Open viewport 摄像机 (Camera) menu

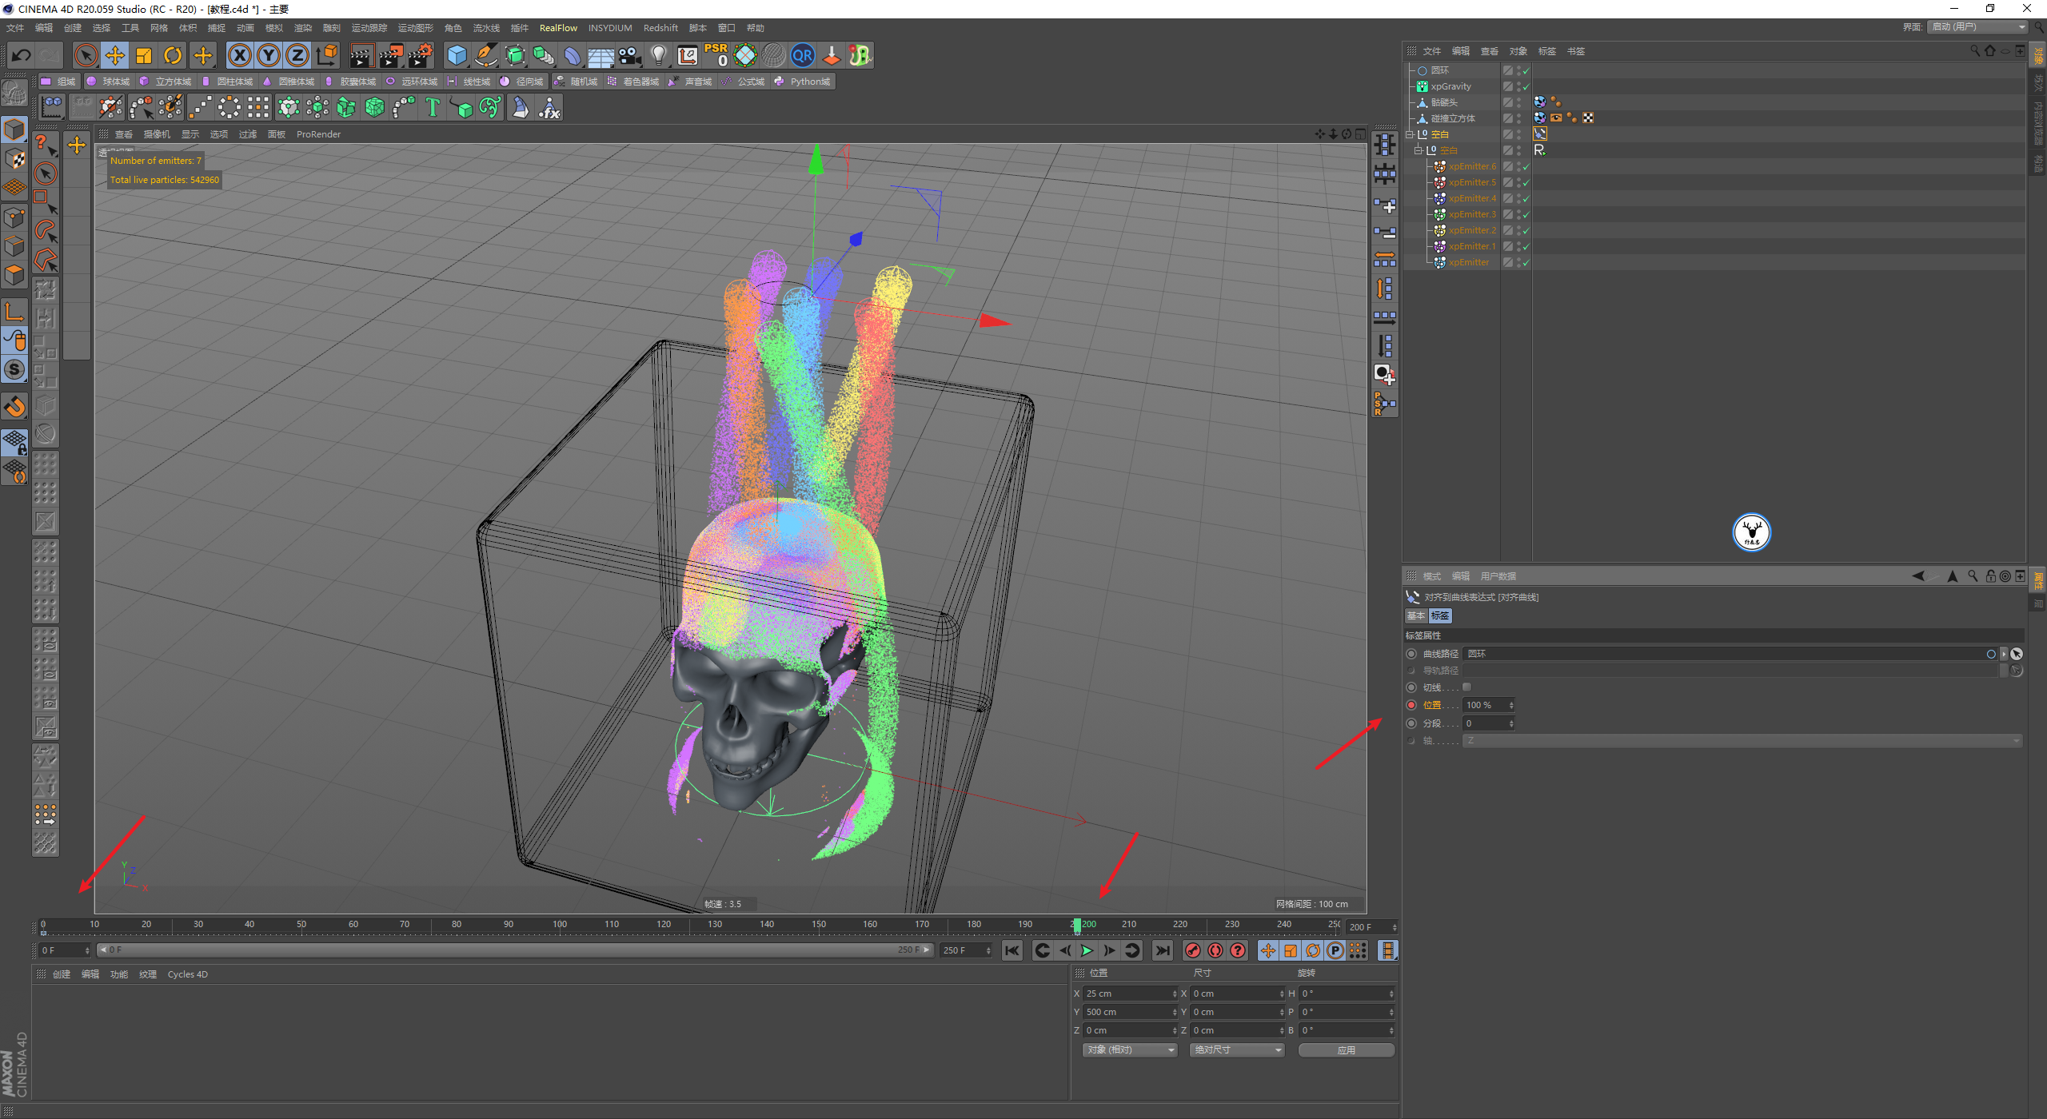(157, 134)
